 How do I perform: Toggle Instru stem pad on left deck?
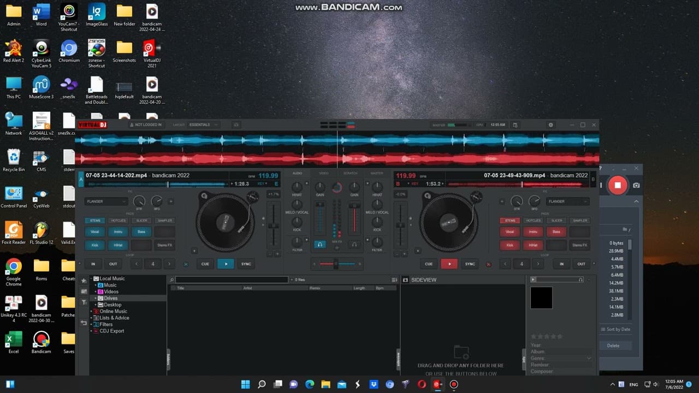(119, 232)
